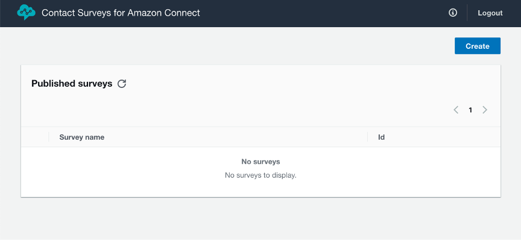This screenshot has height=241, width=521.
Task: Refresh the Published surveys list
Action: [122, 84]
